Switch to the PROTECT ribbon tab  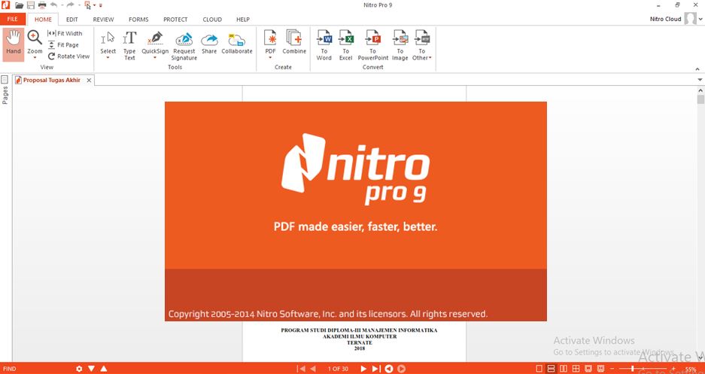(x=175, y=20)
